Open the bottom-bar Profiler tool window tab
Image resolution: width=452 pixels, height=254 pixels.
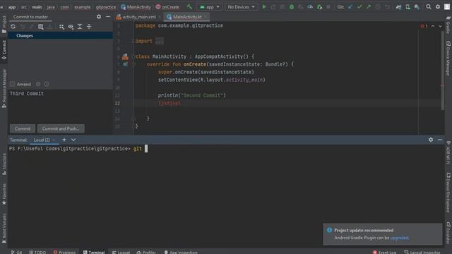[146, 252]
